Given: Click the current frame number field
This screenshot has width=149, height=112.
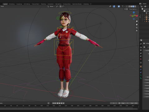Looking at the screenshot, I should click(114, 103).
